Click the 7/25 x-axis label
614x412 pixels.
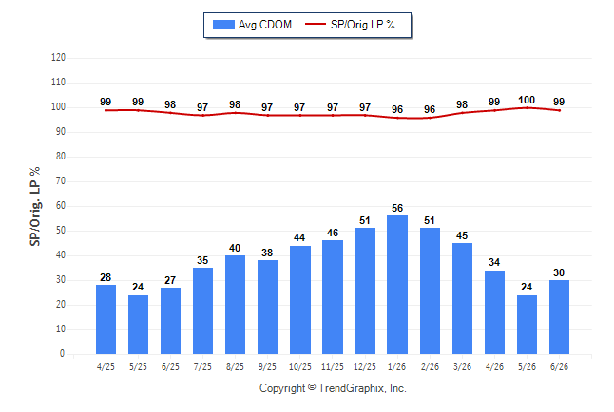pyautogui.click(x=202, y=366)
